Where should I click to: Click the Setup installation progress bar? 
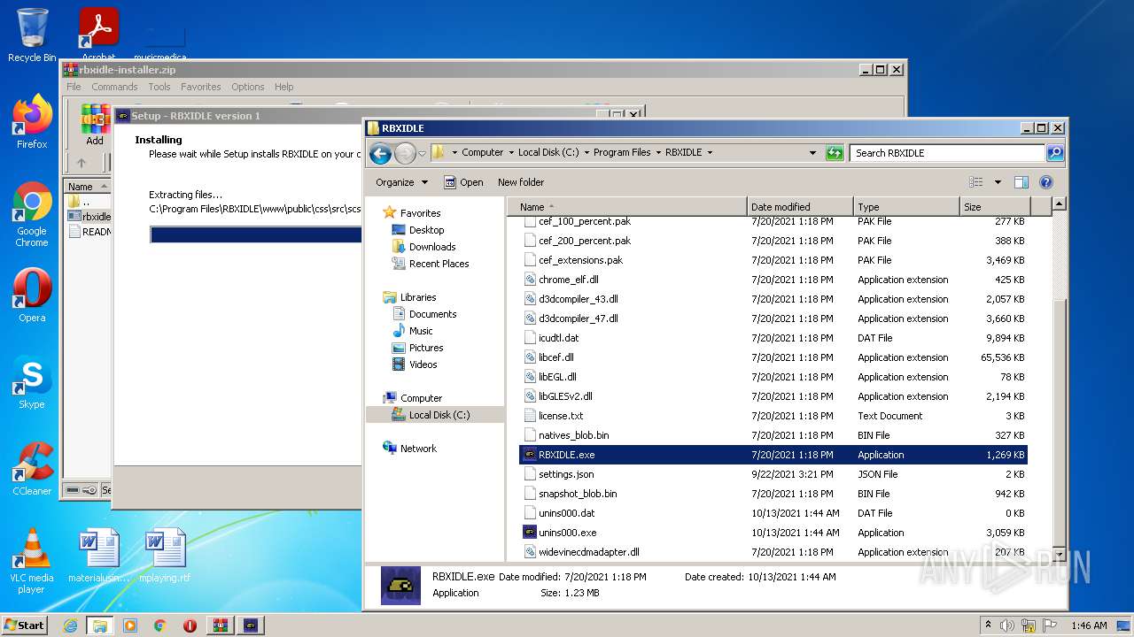256,234
